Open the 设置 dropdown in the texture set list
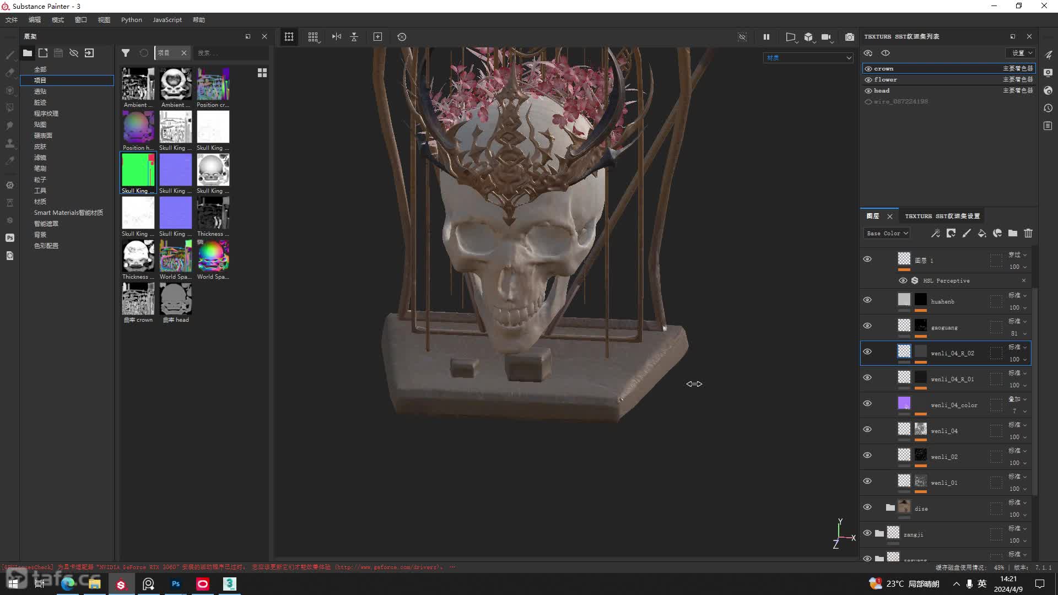Image resolution: width=1058 pixels, height=595 pixels. click(1020, 53)
